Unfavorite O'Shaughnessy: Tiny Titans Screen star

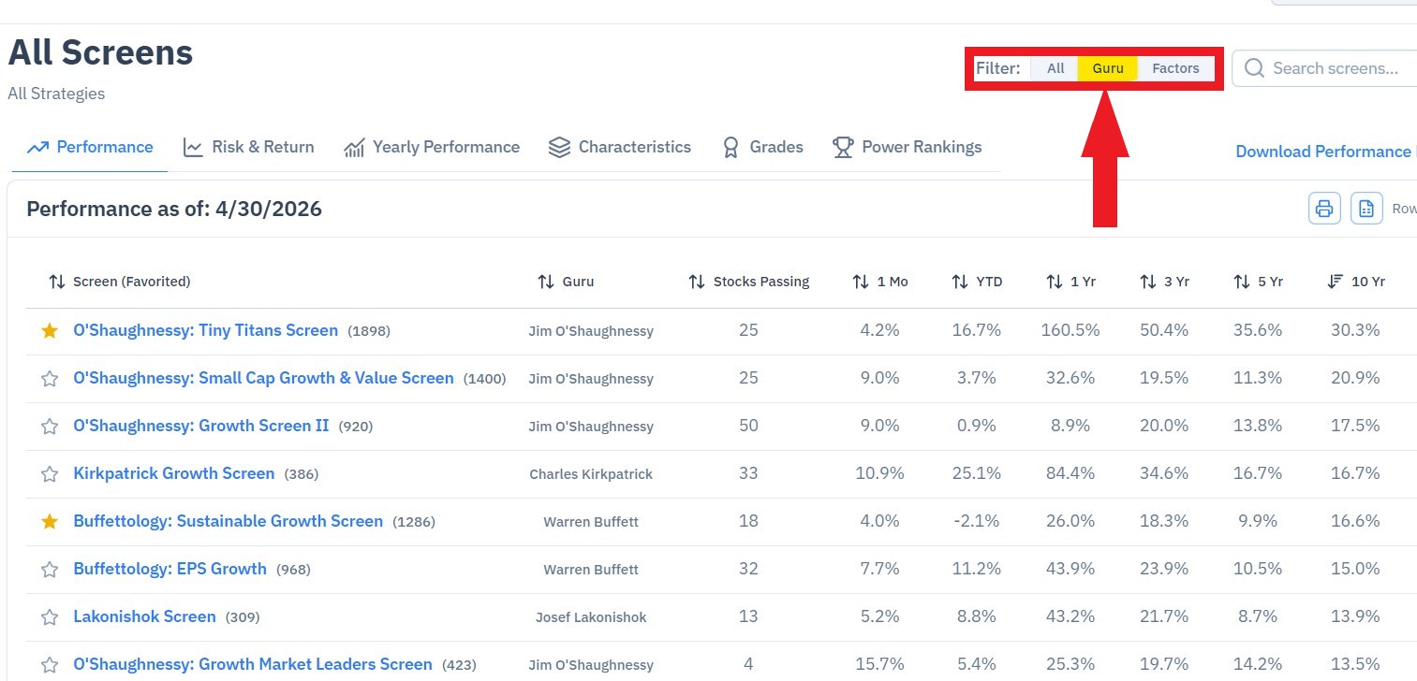(50, 331)
